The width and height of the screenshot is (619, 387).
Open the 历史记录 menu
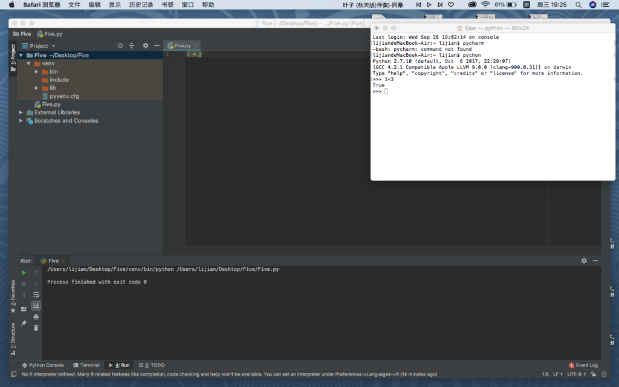coord(141,5)
